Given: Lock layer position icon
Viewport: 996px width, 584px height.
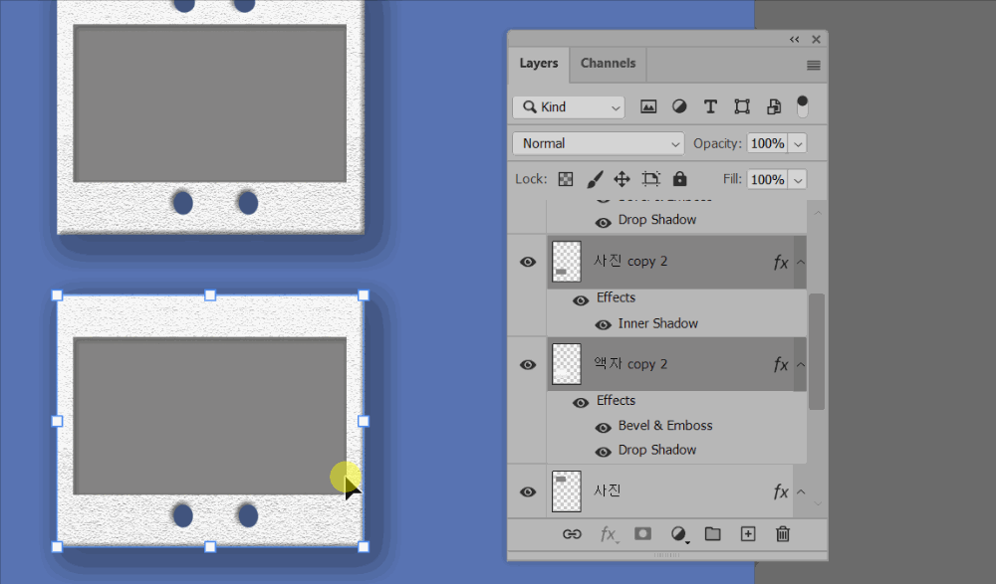Looking at the screenshot, I should click(x=622, y=179).
